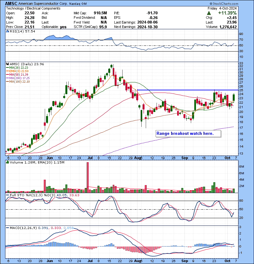Click the 'Range breakout watch here.' annotation box
This screenshot has height=264, width=254.
pyautogui.click(x=188, y=134)
